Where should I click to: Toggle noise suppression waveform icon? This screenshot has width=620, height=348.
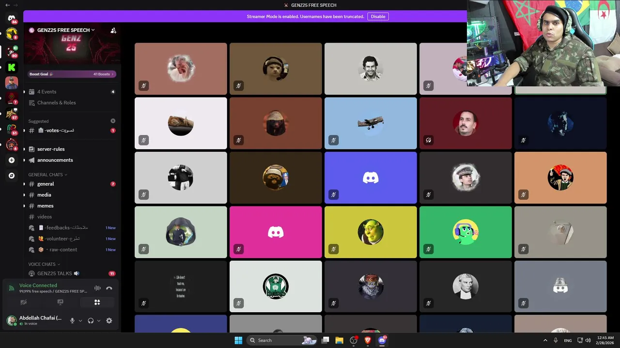click(x=97, y=288)
